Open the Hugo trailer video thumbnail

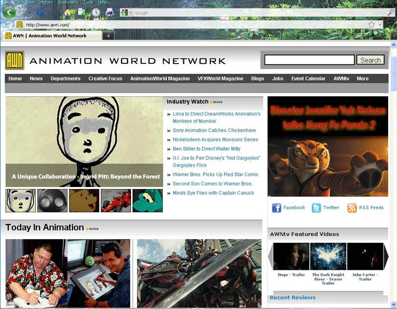click(x=291, y=256)
